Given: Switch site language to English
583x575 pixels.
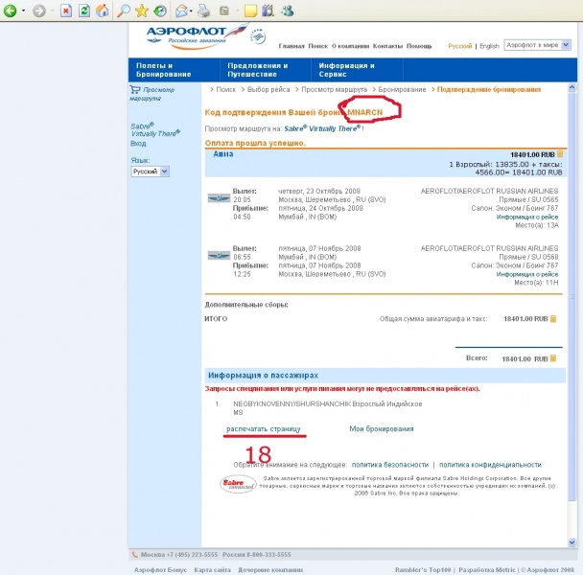Looking at the screenshot, I should pyautogui.click(x=489, y=46).
